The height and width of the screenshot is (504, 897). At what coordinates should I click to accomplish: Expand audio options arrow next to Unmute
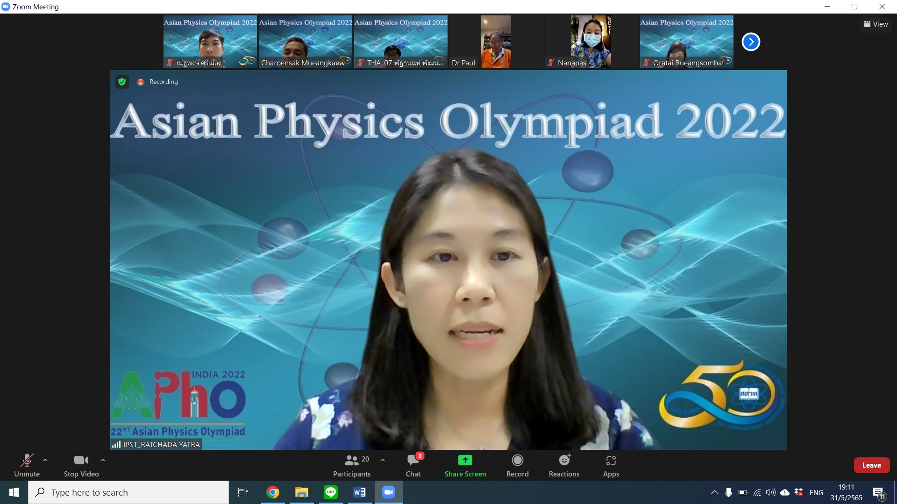click(x=45, y=460)
